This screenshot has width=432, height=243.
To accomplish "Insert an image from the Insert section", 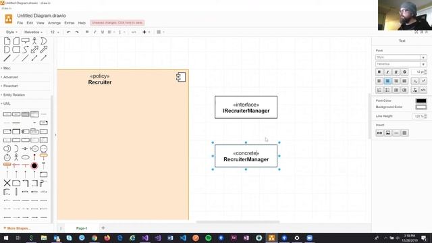I will tap(388, 133).
